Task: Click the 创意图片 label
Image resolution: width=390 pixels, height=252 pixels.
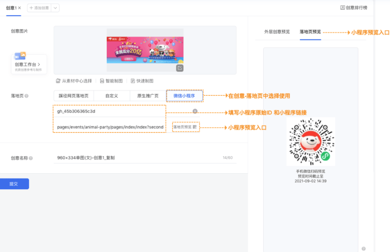Action: click(19, 31)
